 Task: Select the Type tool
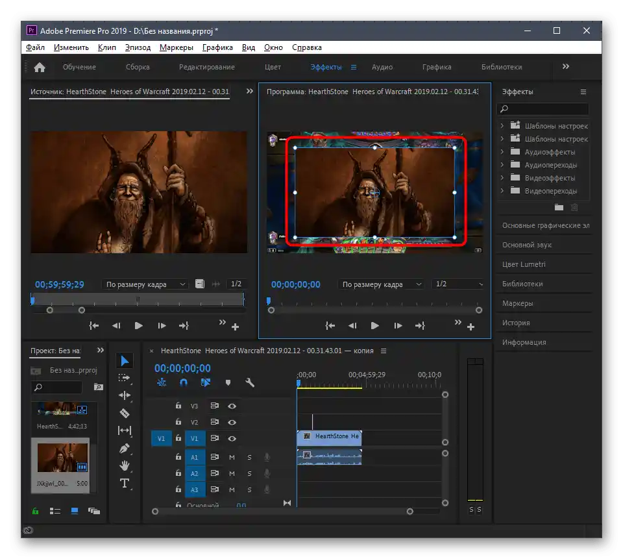[x=125, y=483]
